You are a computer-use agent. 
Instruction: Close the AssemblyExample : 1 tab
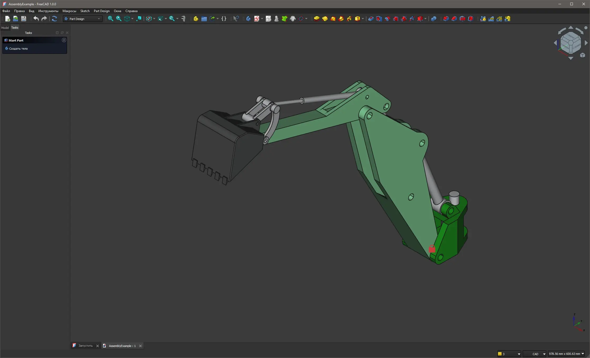pyautogui.click(x=140, y=346)
